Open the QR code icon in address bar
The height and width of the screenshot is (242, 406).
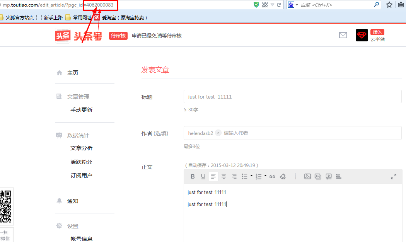coord(264,5)
